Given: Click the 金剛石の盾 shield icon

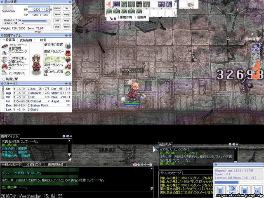Looking at the screenshot, I should [68, 59].
